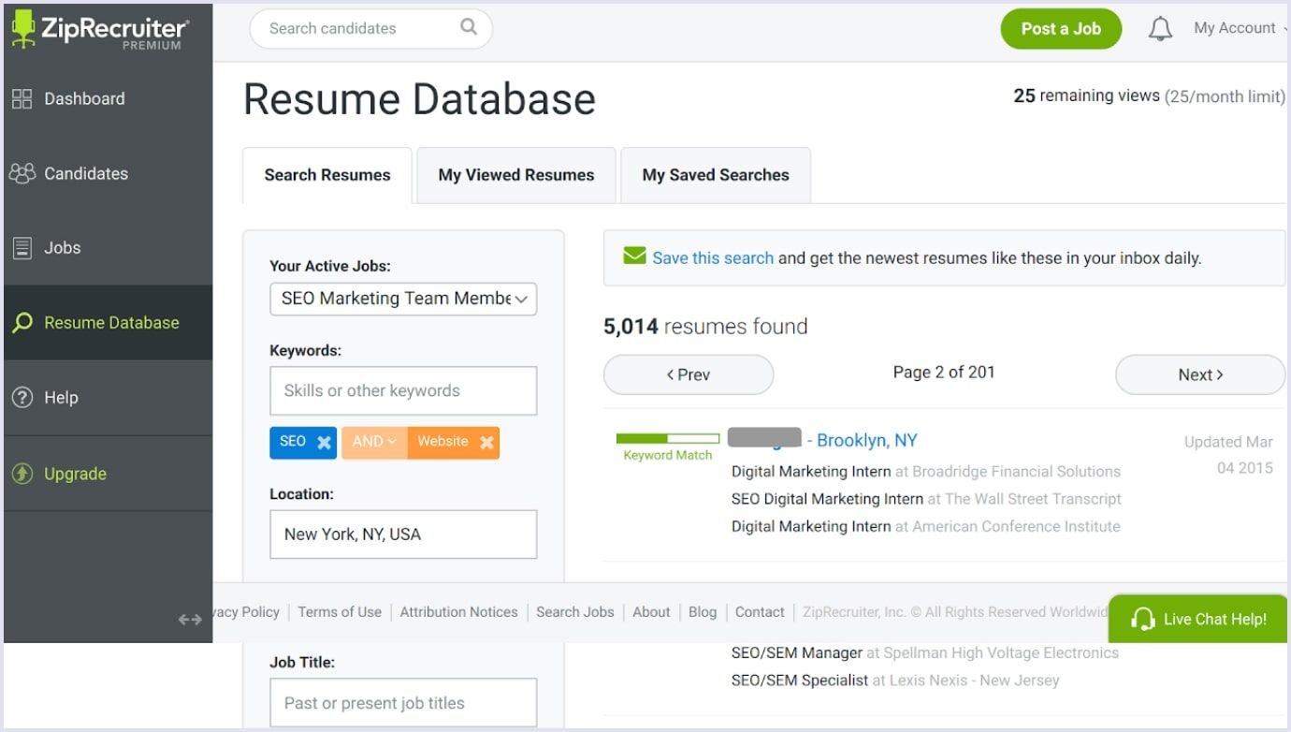This screenshot has height=732, width=1291.
Task: Click the Attribution Notices footer link
Action: (x=458, y=612)
